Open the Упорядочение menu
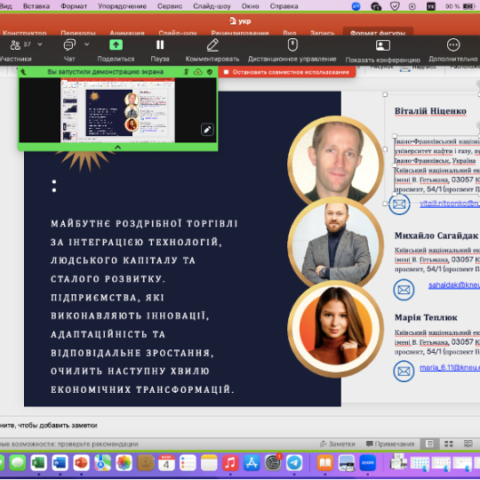This screenshot has height=480, width=480. (122, 6)
